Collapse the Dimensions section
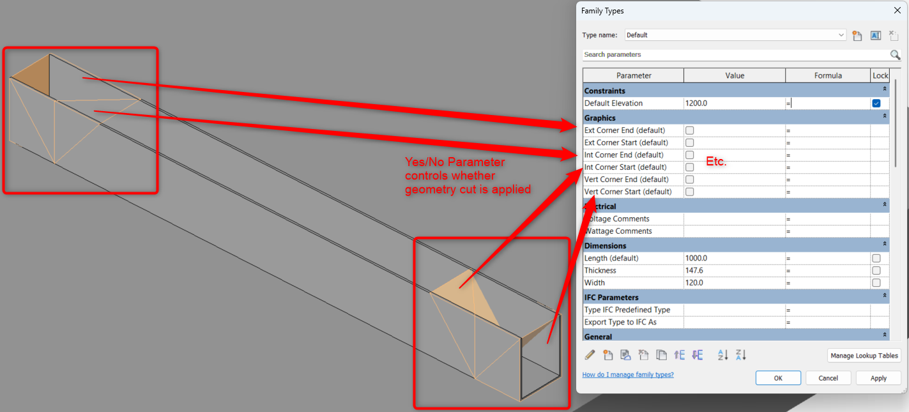This screenshot has width=909, height=412. tap(884, 245)
